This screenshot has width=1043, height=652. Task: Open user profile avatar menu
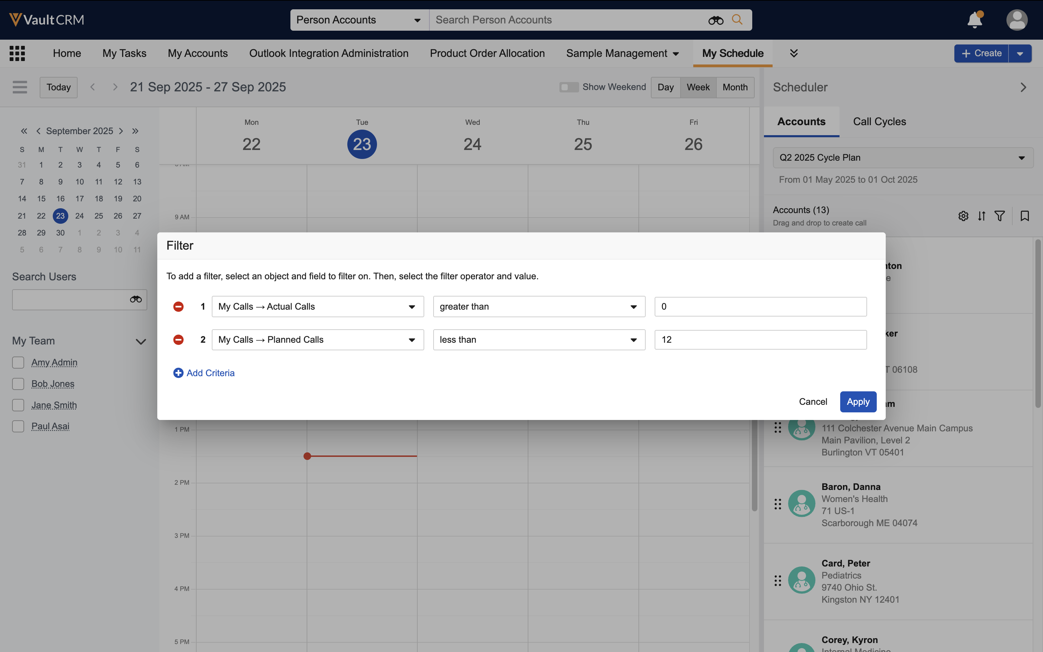[1017, 20]
